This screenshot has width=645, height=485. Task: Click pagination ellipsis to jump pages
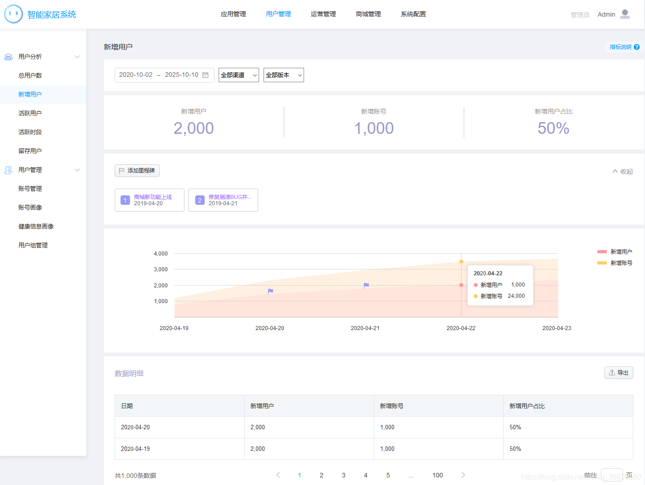tap(411, 475)
